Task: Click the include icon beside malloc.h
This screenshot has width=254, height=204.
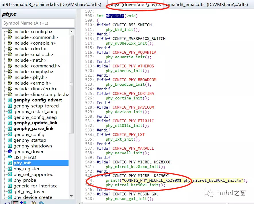Action: [x=10, y=54]
